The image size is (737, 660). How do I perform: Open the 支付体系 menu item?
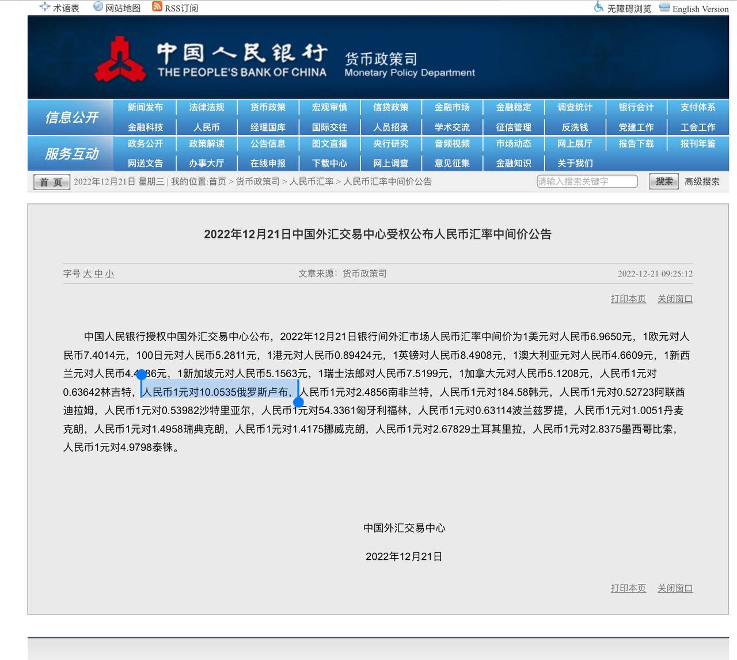click(698, 107)
